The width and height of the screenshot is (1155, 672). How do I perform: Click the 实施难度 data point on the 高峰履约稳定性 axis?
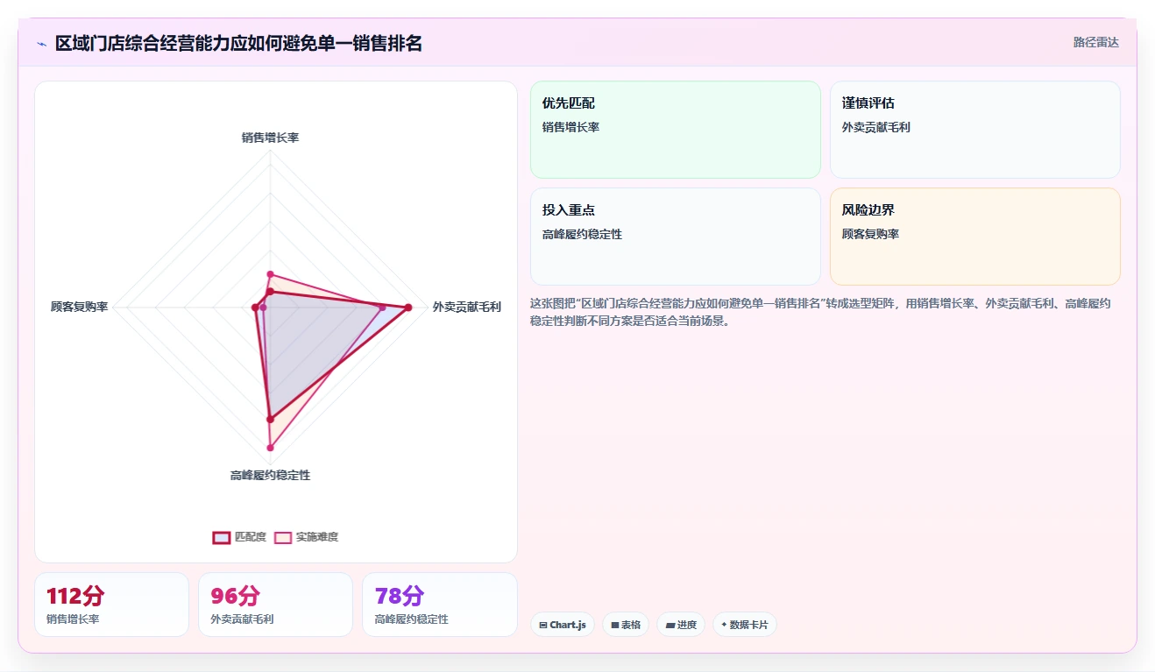click(271, 448)
